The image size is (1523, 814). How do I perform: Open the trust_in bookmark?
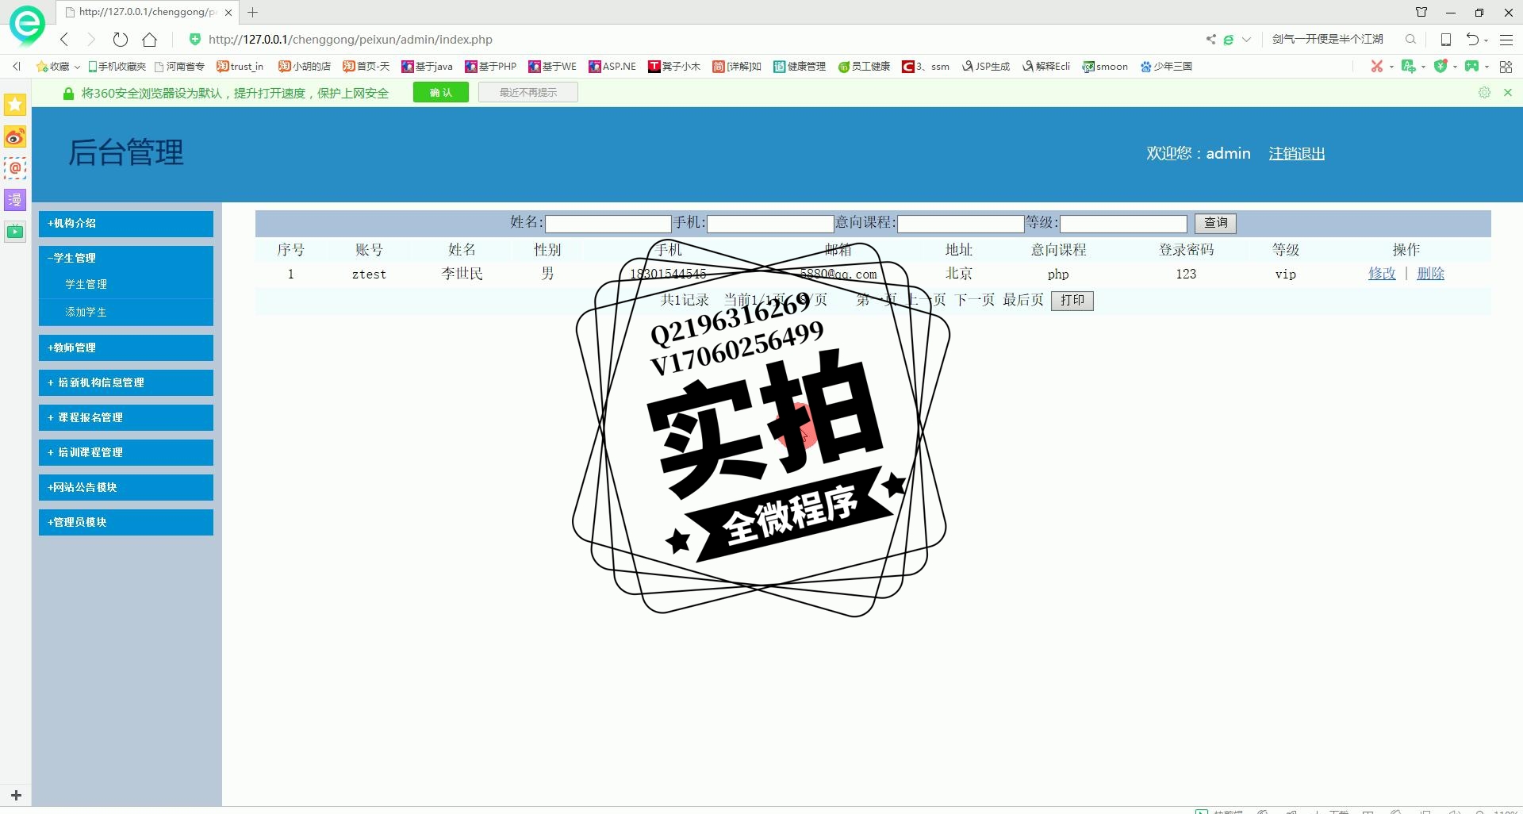tap(240, 66)
